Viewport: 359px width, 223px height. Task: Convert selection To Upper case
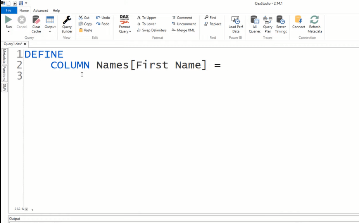pyautogui.click(x=146, y=17)
